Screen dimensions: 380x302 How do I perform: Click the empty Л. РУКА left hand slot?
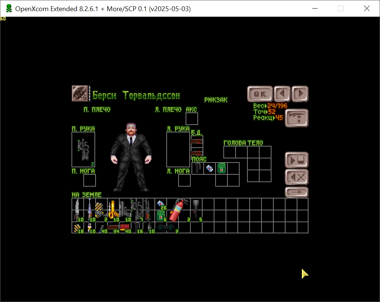[x=178, y=150]
